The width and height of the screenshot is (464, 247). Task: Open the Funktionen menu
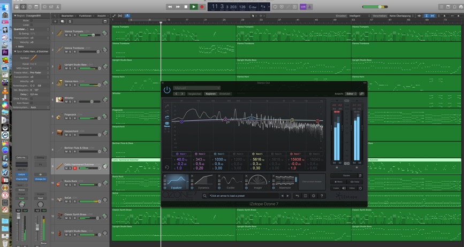point(87,16)
